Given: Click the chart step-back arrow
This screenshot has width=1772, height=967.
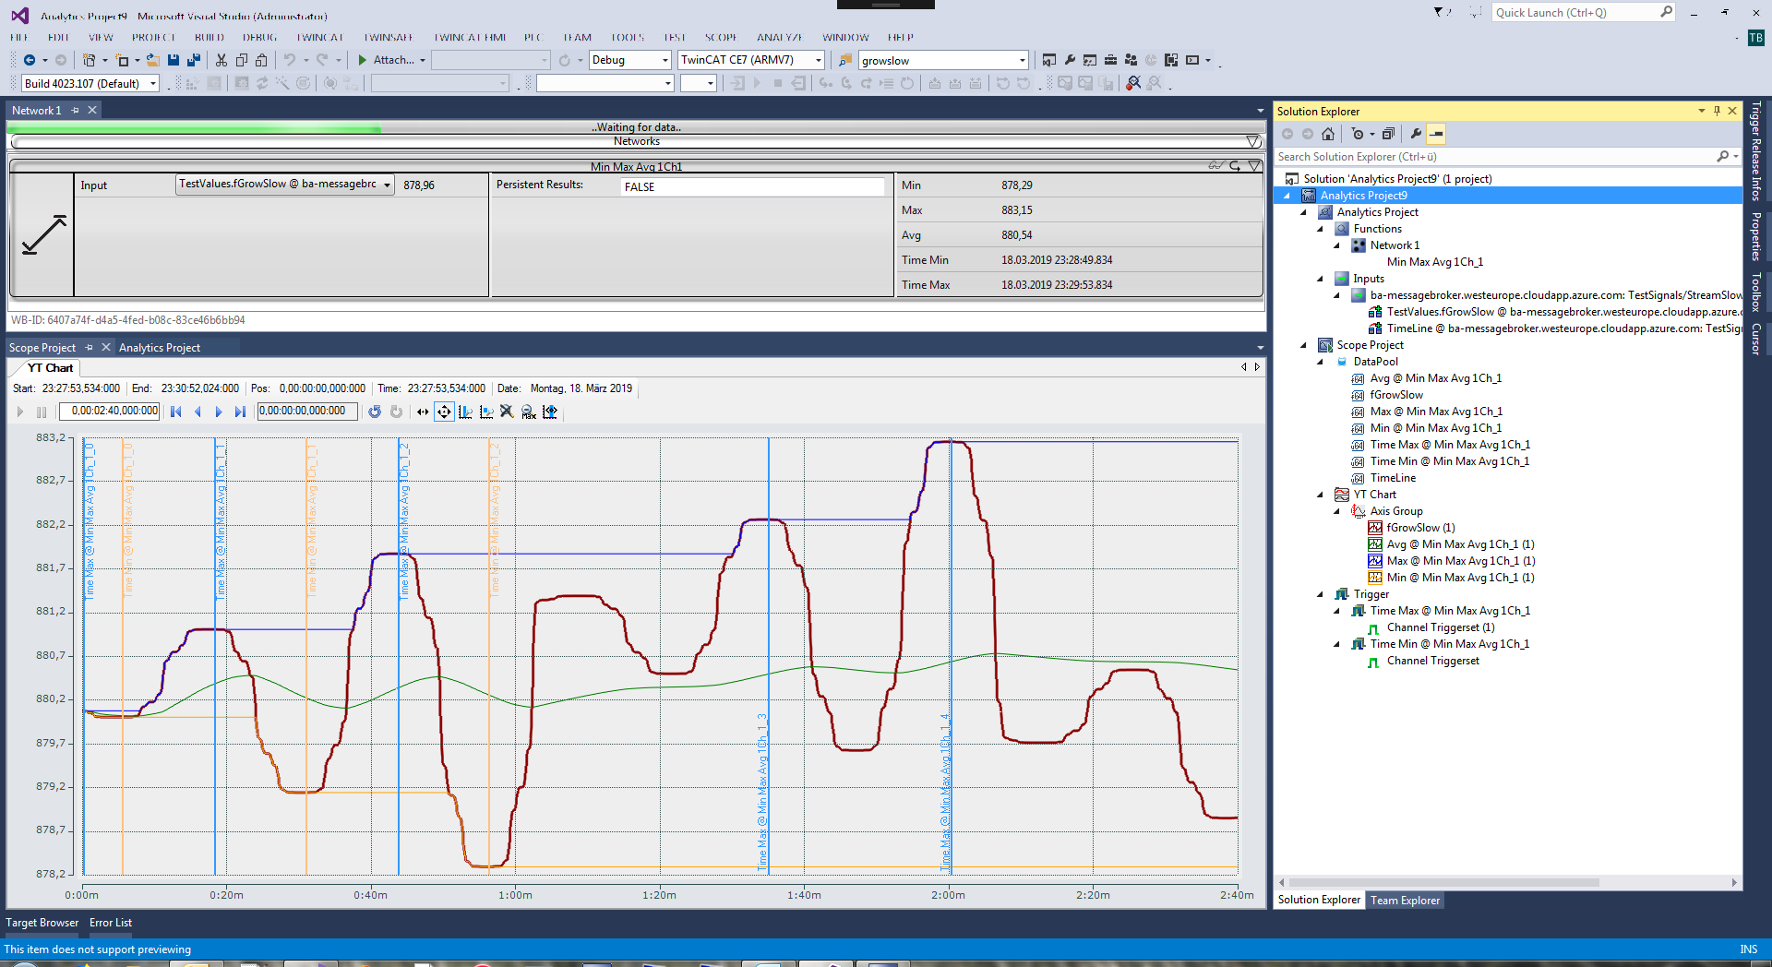Looking at the screenshot, I should pos(198,412).
